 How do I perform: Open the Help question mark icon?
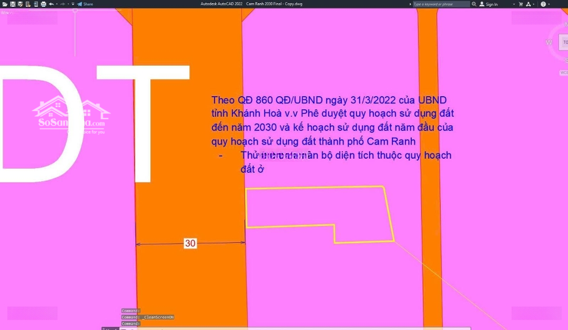click(x=543, y=4)
